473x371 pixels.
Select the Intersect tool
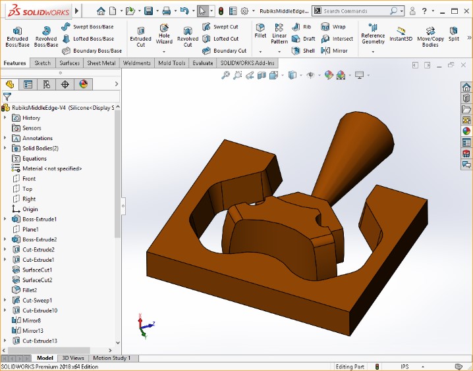coord(337,39)
